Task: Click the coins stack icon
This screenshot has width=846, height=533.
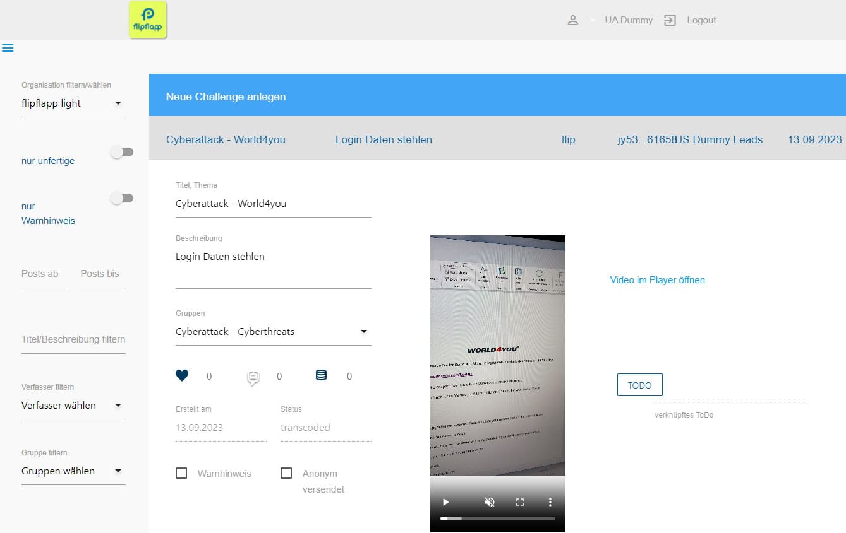Action: point(321,375)
